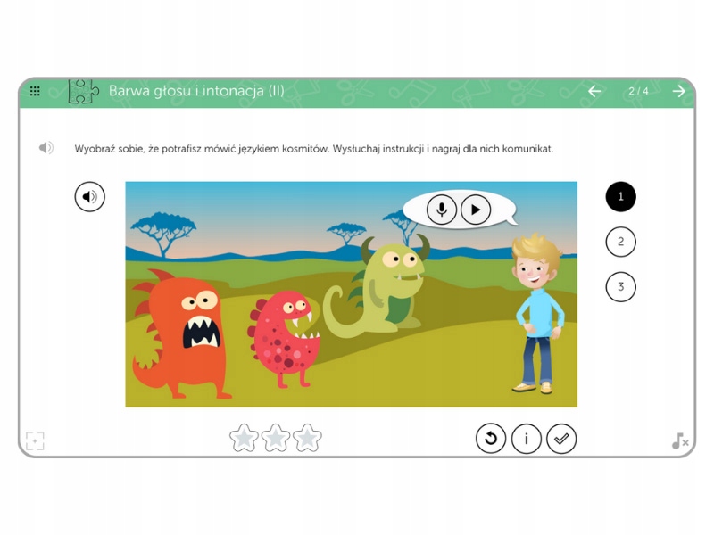Play back the recorded message
This screenshot has width=714, height=535.
tap(476, 210)
